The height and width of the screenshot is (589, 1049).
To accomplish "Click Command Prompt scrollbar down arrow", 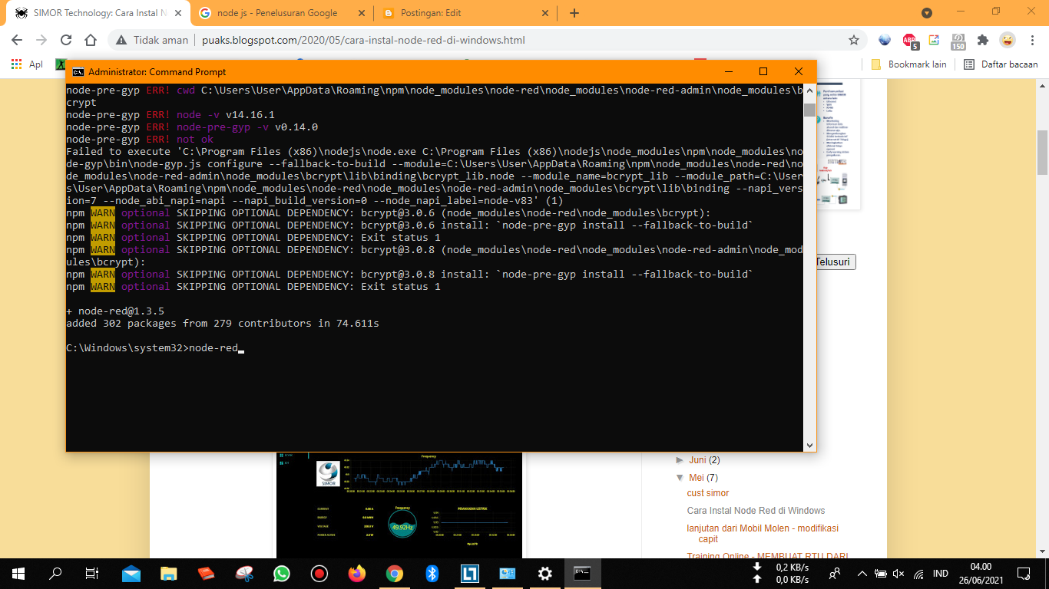I will tap(809, 445).
